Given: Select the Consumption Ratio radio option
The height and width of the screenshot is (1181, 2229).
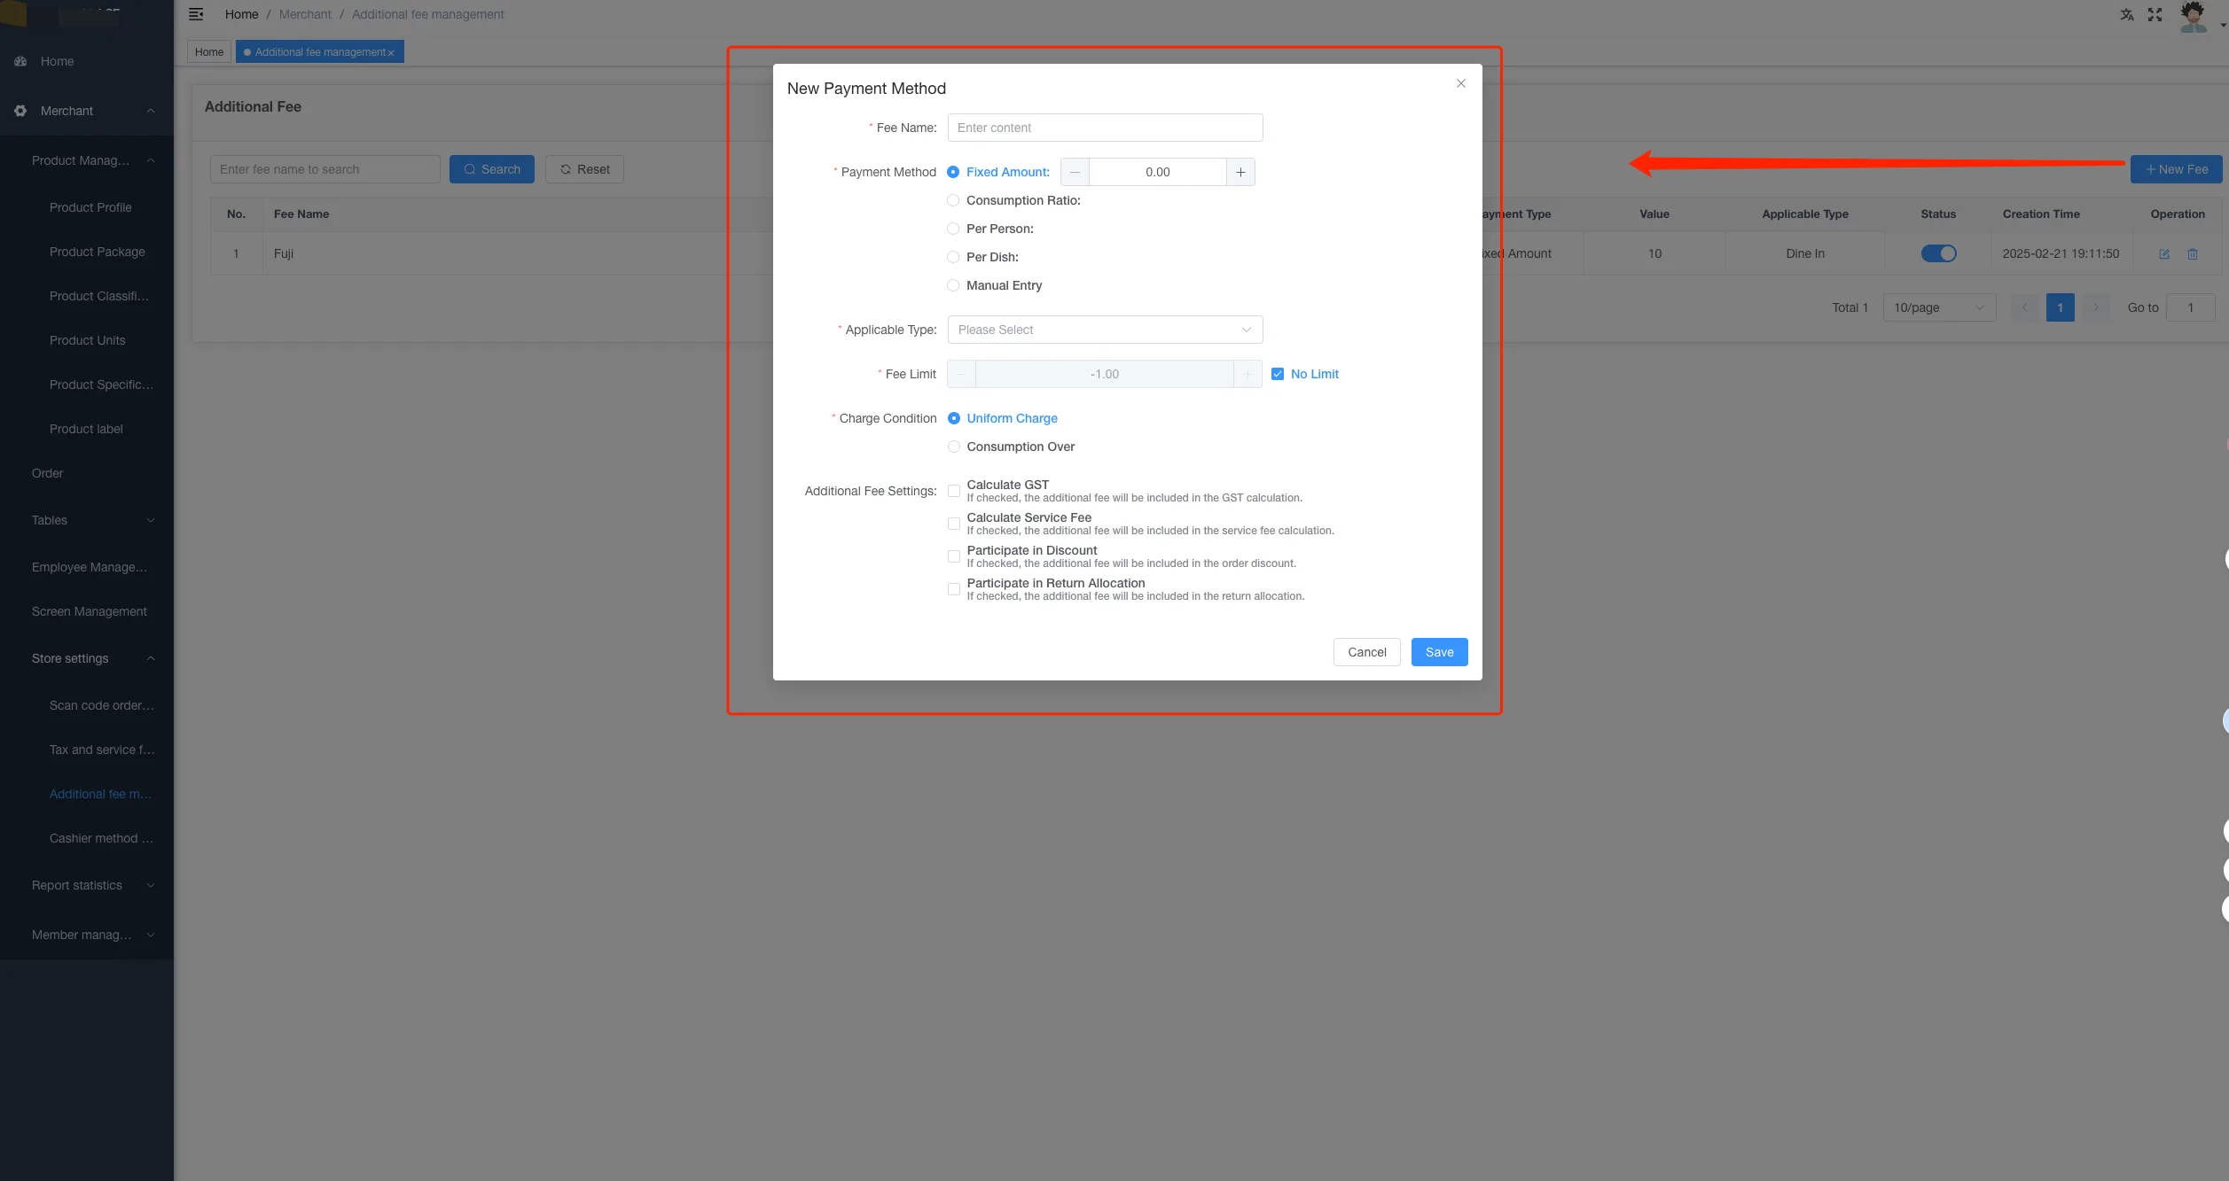Looking at the screenshot, I should click(x=953, y=200).
